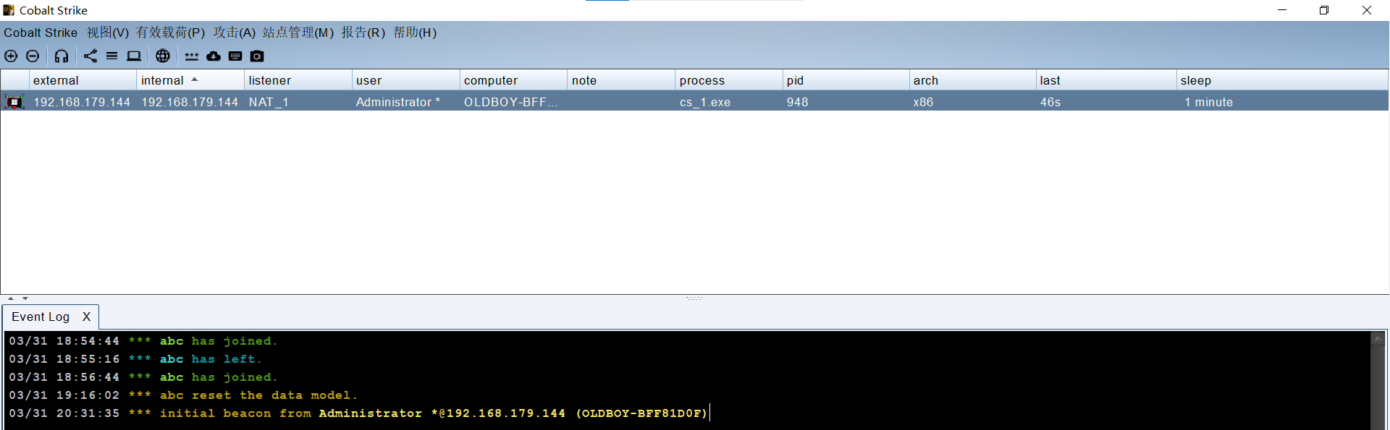Close the Event Log tab

point(86,317)
